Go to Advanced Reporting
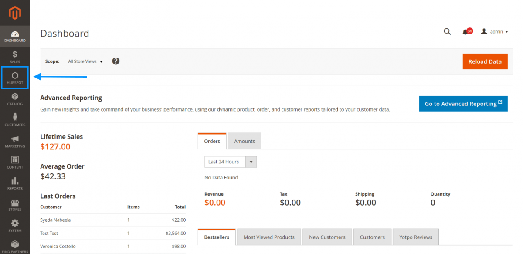Image resolution: width=523 pixels, height=254 pixels. pos(463,104)
